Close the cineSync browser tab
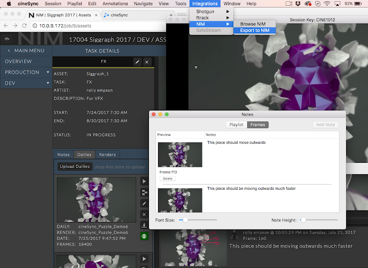368x268 pixels. (x=171, y=16)
